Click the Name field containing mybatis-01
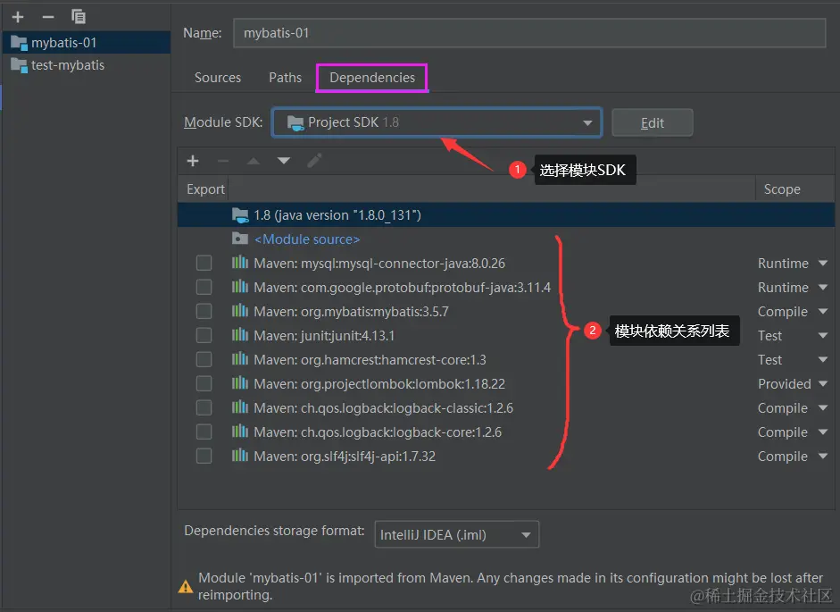Viewport: 840px width, 612px height. pyautogui.click(x=529, y=33)
